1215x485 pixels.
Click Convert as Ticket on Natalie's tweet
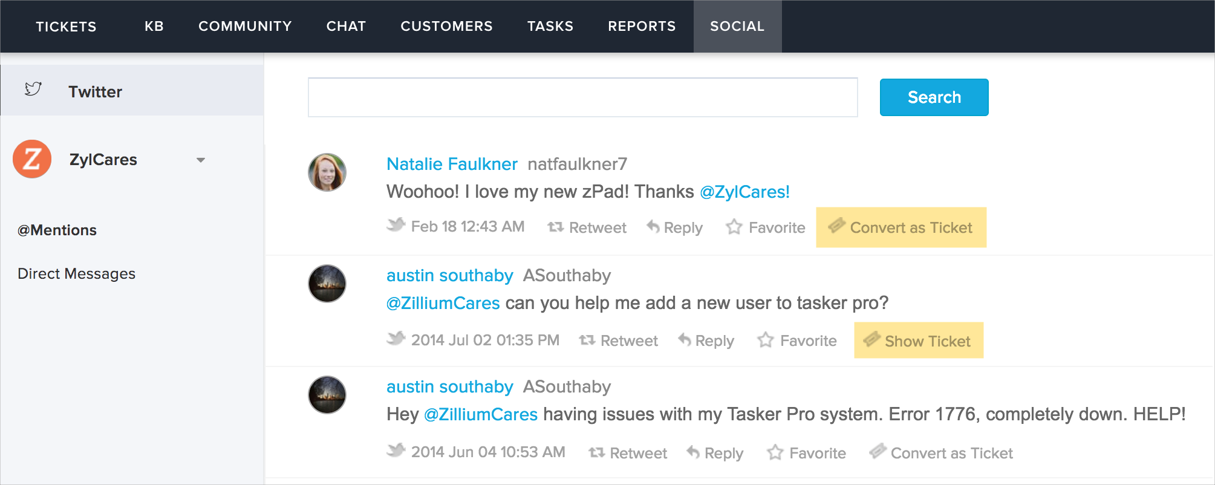(901, 227)
